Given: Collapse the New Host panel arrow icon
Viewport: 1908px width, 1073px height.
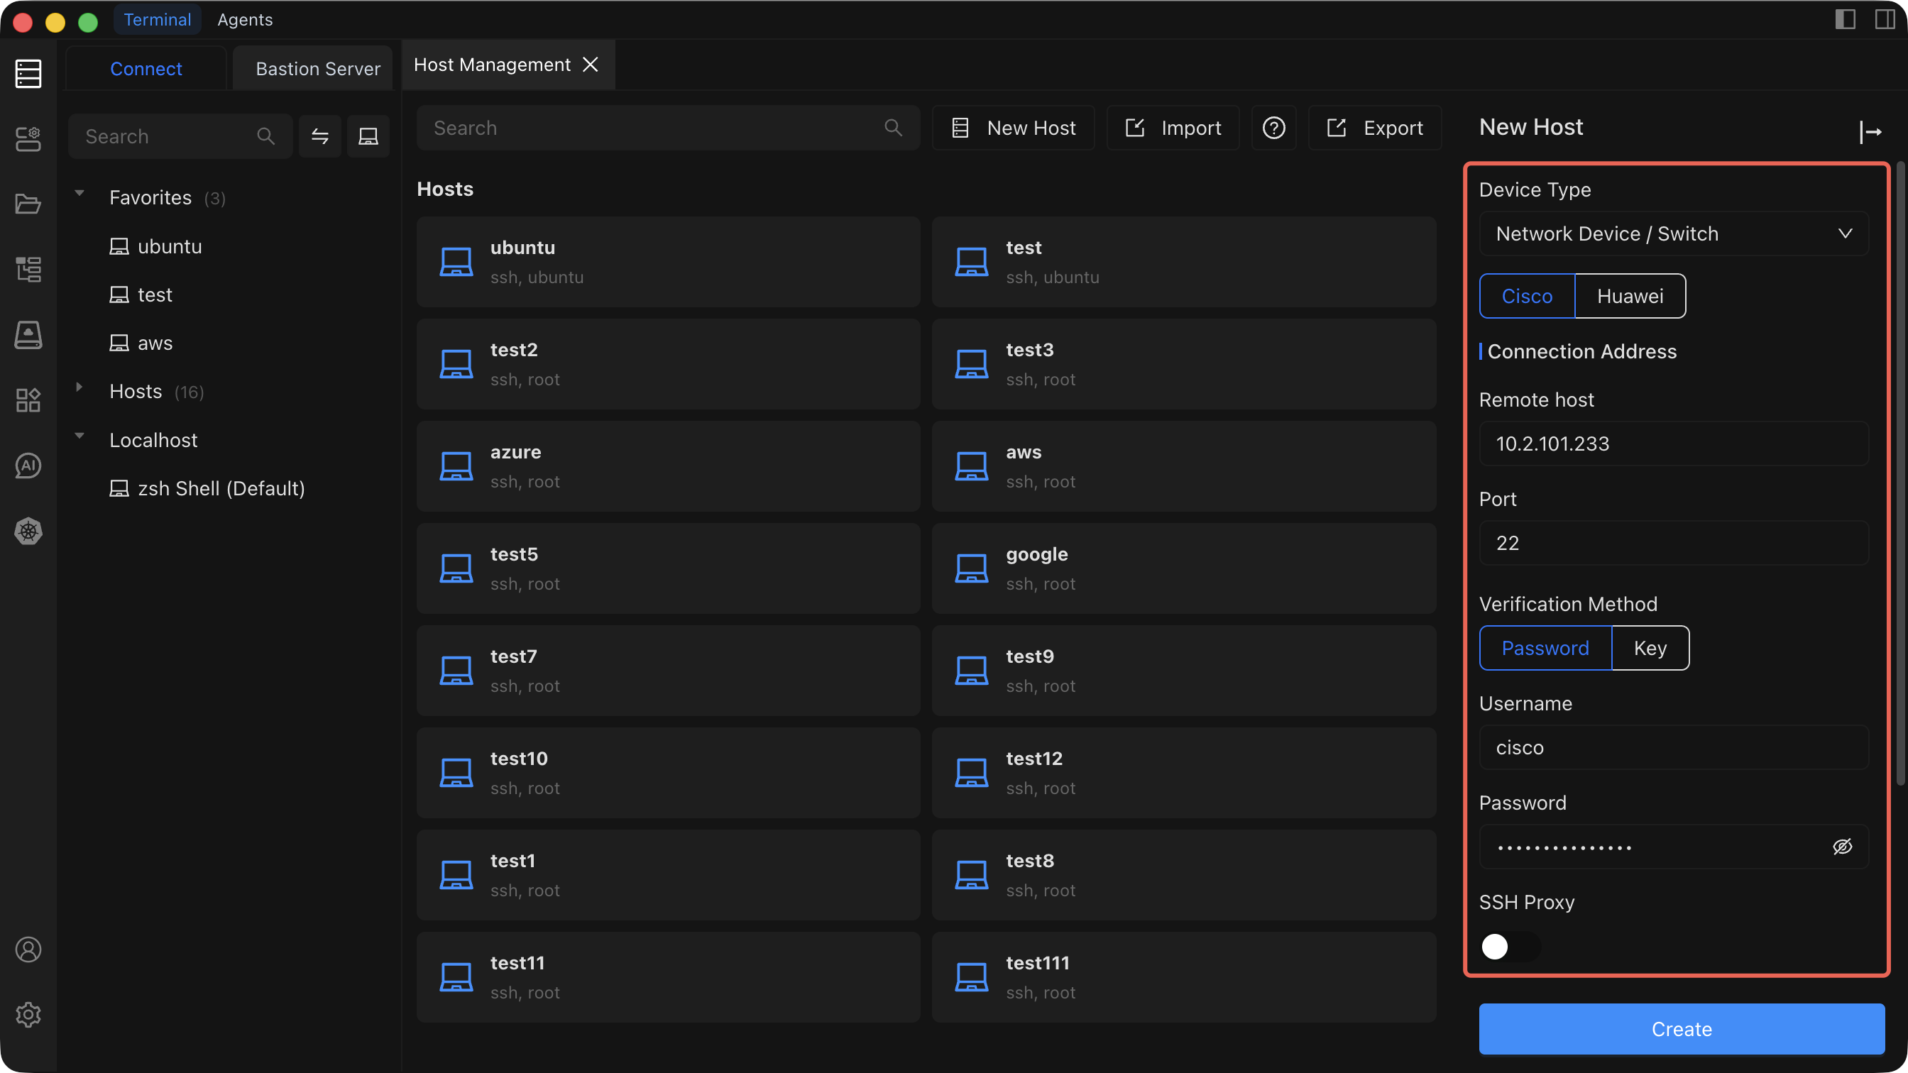Looking at the screenshot, I should [x=1870, y=132].
